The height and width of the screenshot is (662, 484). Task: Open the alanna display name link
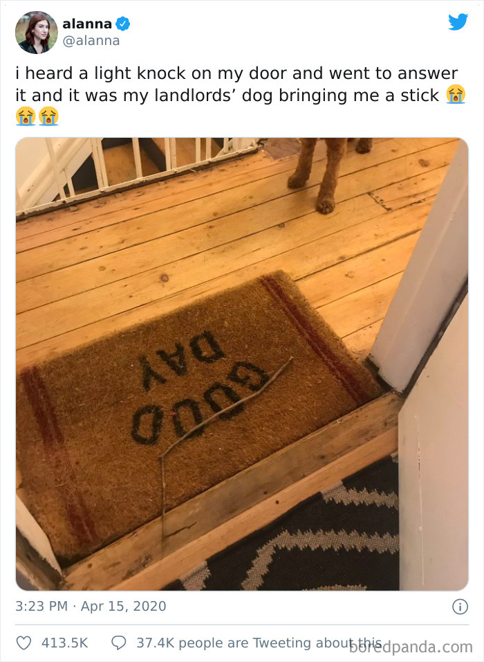point(87,24)
